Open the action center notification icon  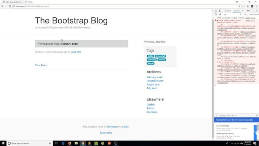(255, 143)
